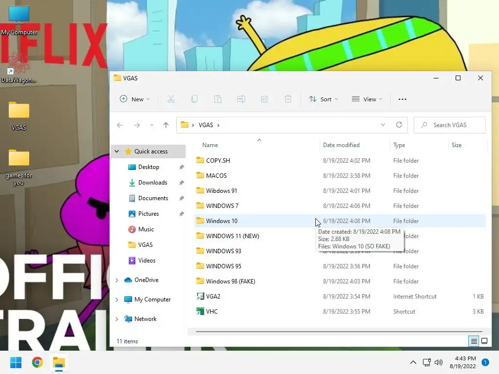Click the Rename icon in toolbar
This screenshot has height=374, width=499.
point(241,99)
